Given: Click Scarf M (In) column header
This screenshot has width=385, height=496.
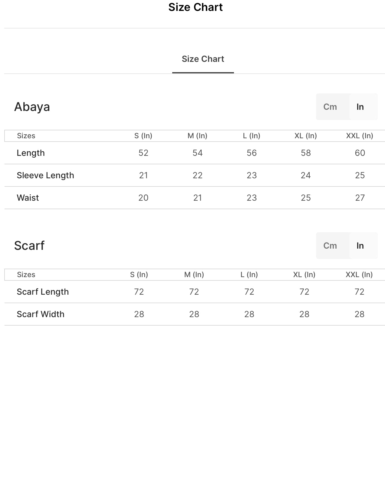Looking at the screenshot, I should click(x=194, y=275).
